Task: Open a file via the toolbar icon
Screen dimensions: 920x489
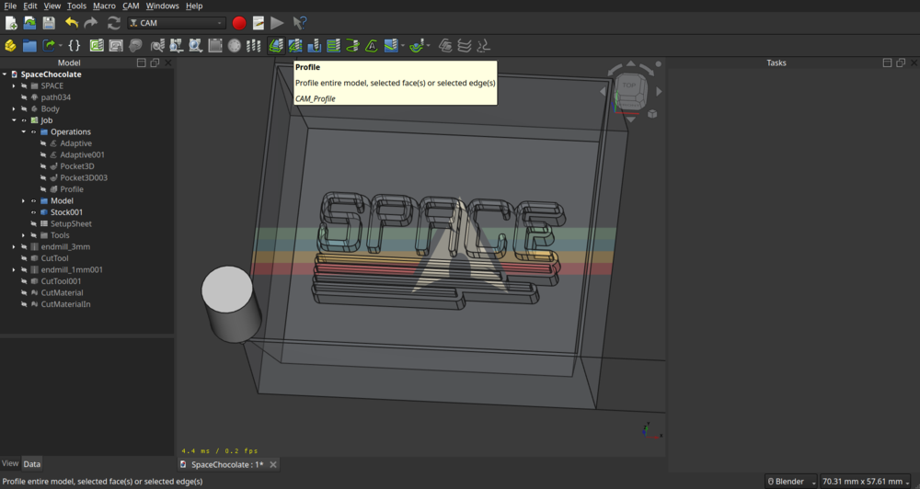Action: (29, 23)
